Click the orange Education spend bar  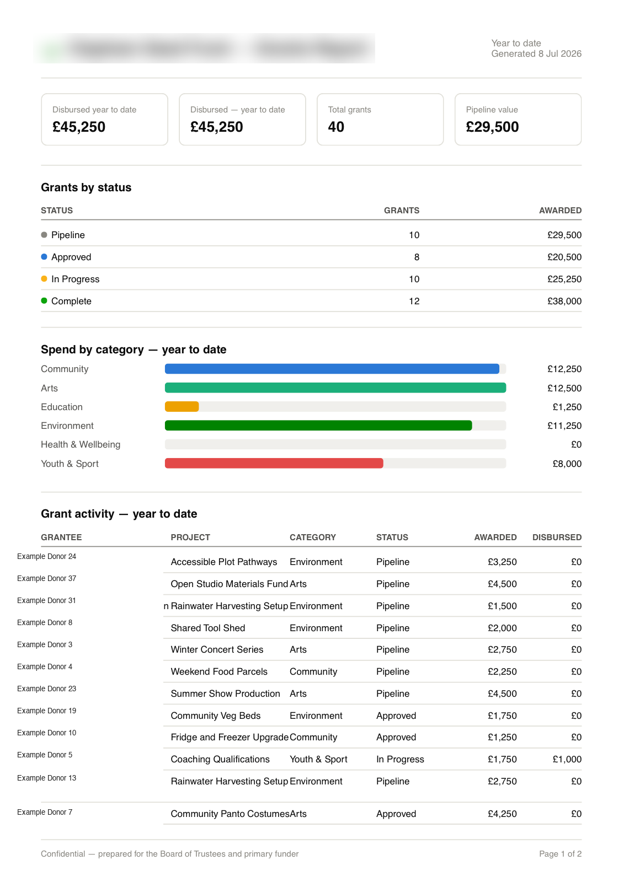point(182,407)
